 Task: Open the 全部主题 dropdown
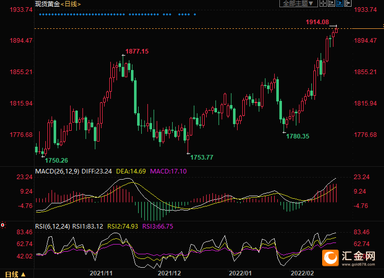tap(297, 3)
